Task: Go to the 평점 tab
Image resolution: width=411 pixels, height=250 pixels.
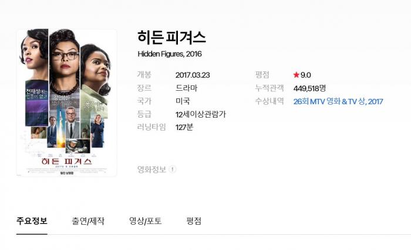Action: coord(194,221)
